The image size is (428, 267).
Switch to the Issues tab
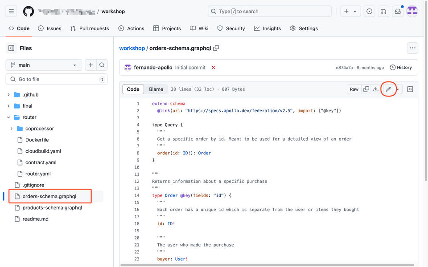tap(49, 28)
